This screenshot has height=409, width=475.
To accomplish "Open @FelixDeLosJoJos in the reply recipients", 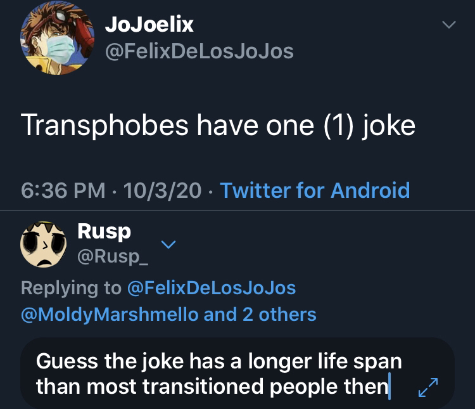I will pos(212,288).
